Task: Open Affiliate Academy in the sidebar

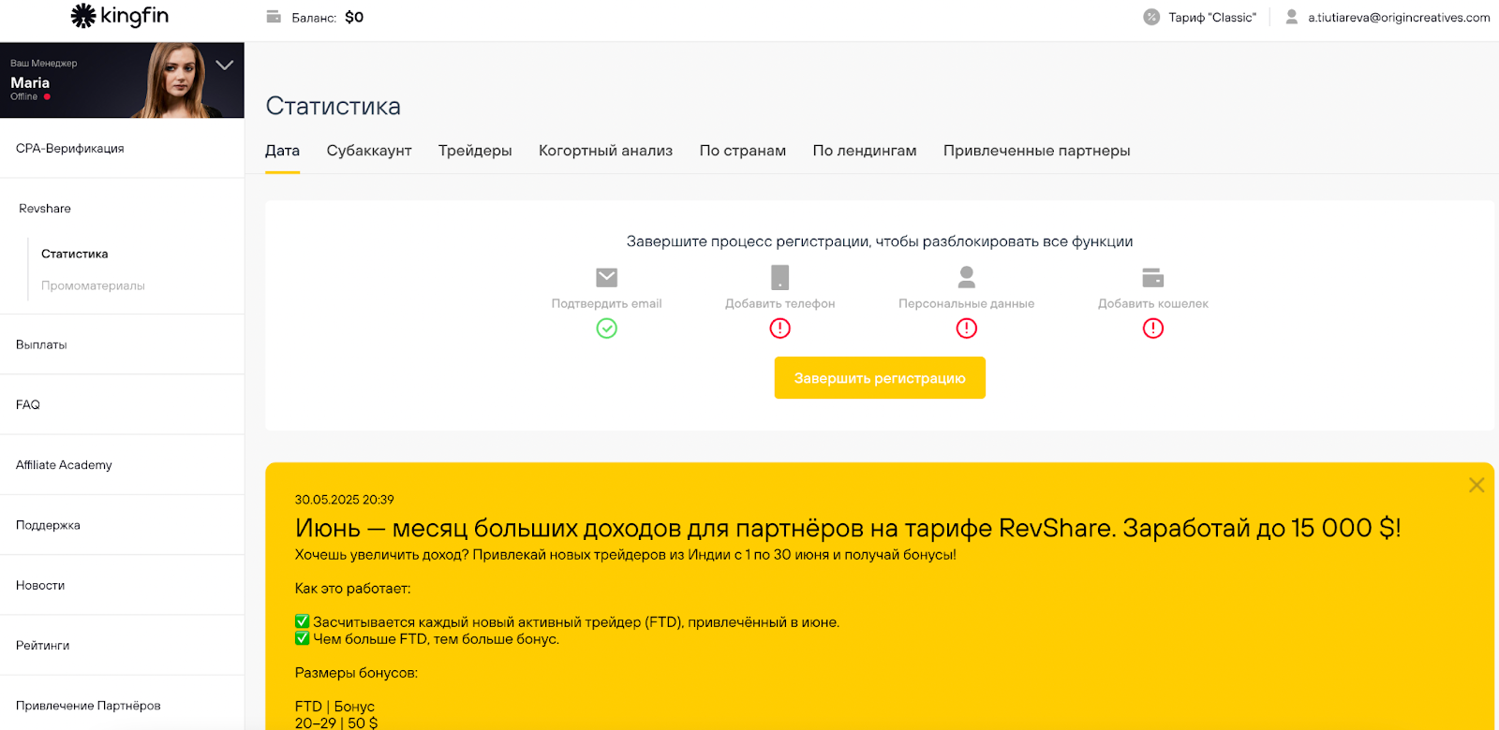Action: pyautogui.click(x=122, y=465)
